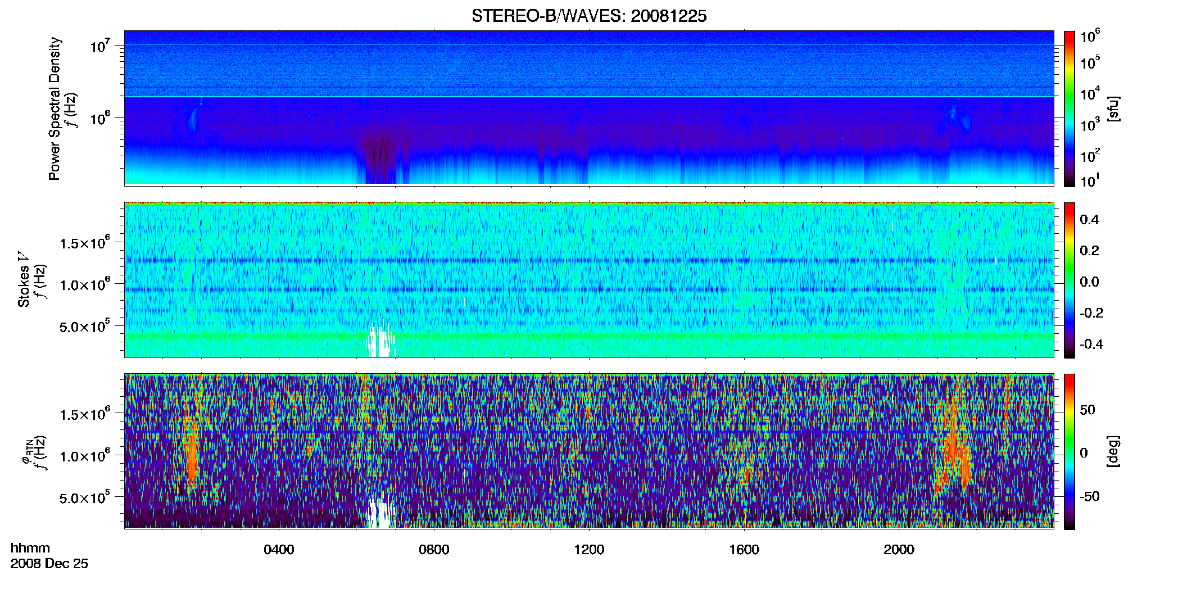Screen dimensions: 1178x607
Task: Select the 'Stokes V' axis label
Action: tap(24, 279)
